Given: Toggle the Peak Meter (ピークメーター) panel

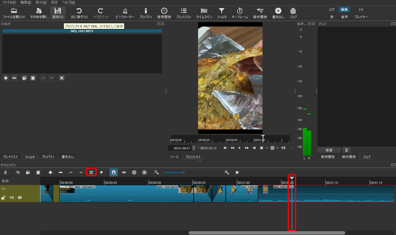Looking at the screenshot, I should [x=125, y=13].
